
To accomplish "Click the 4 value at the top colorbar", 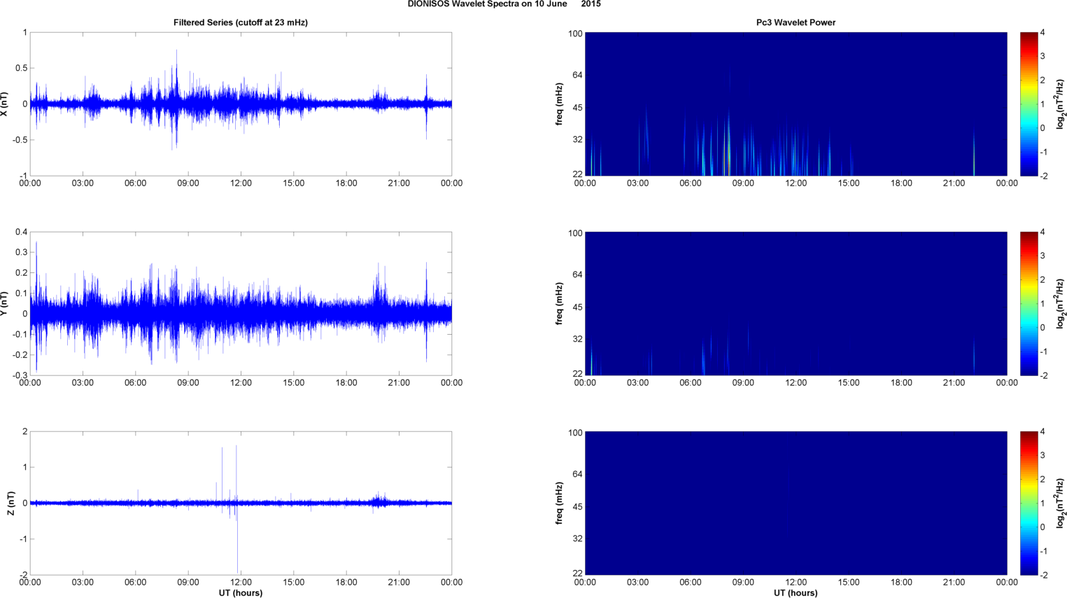I will tap(1043, 32).
